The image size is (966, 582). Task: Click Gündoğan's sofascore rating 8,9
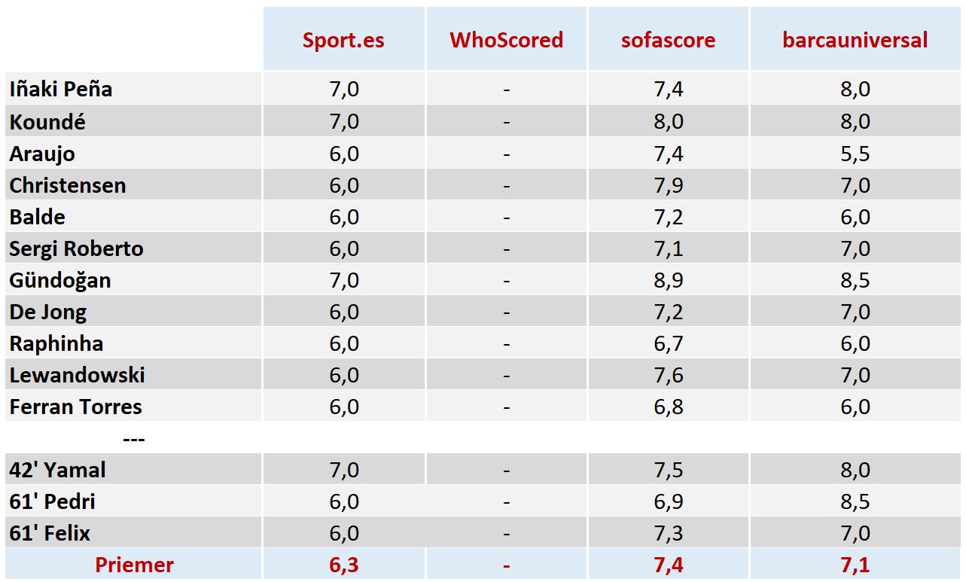(668, 280)
